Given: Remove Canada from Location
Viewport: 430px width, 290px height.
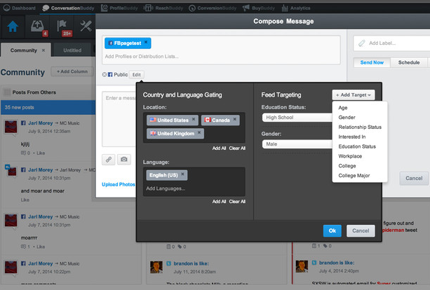Looking at the screenshot, I should click(235, 119).
